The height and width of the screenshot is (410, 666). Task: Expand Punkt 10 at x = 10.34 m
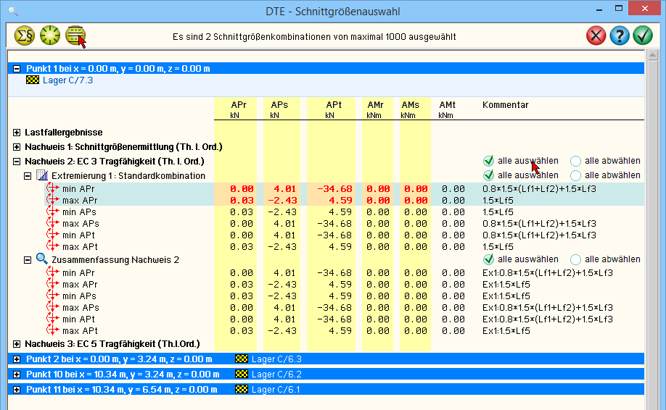[17, 375]
